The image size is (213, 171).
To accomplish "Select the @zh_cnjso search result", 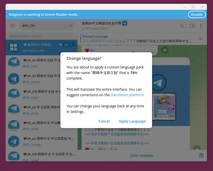I will pos(42,94).
